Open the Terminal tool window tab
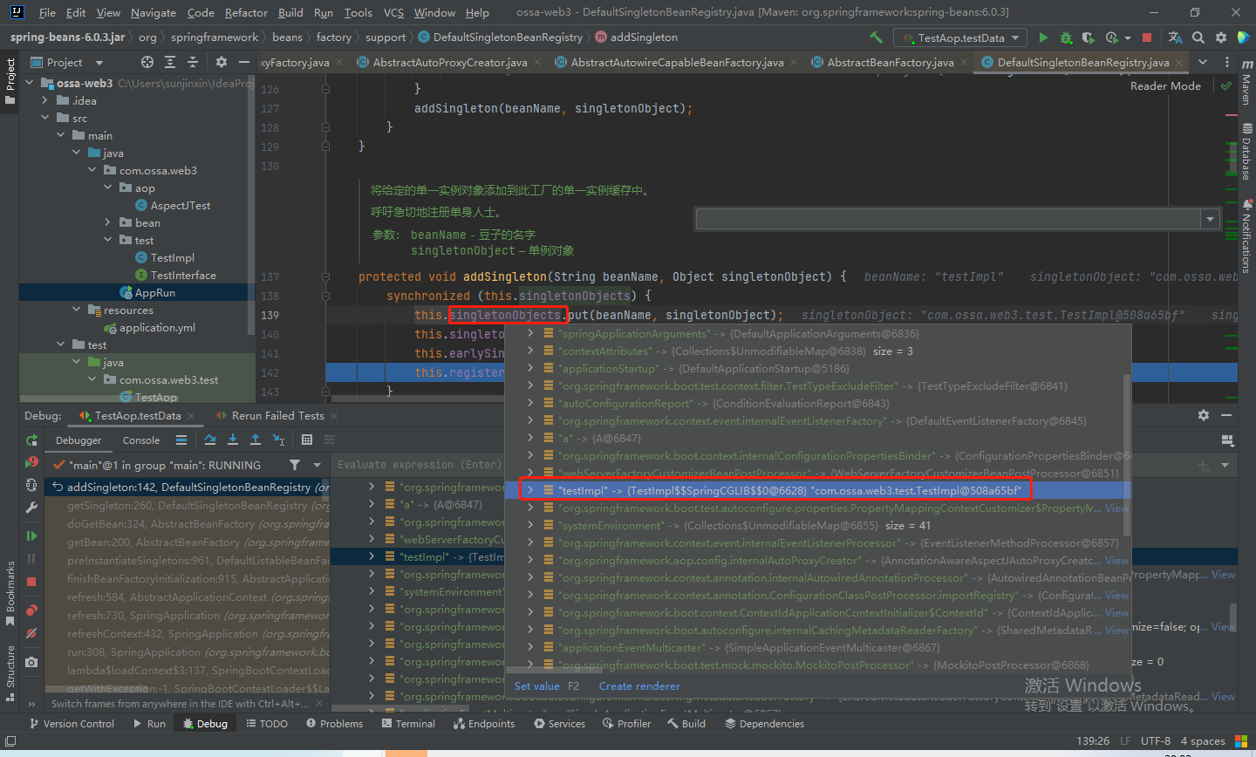 tap(408, 724)
